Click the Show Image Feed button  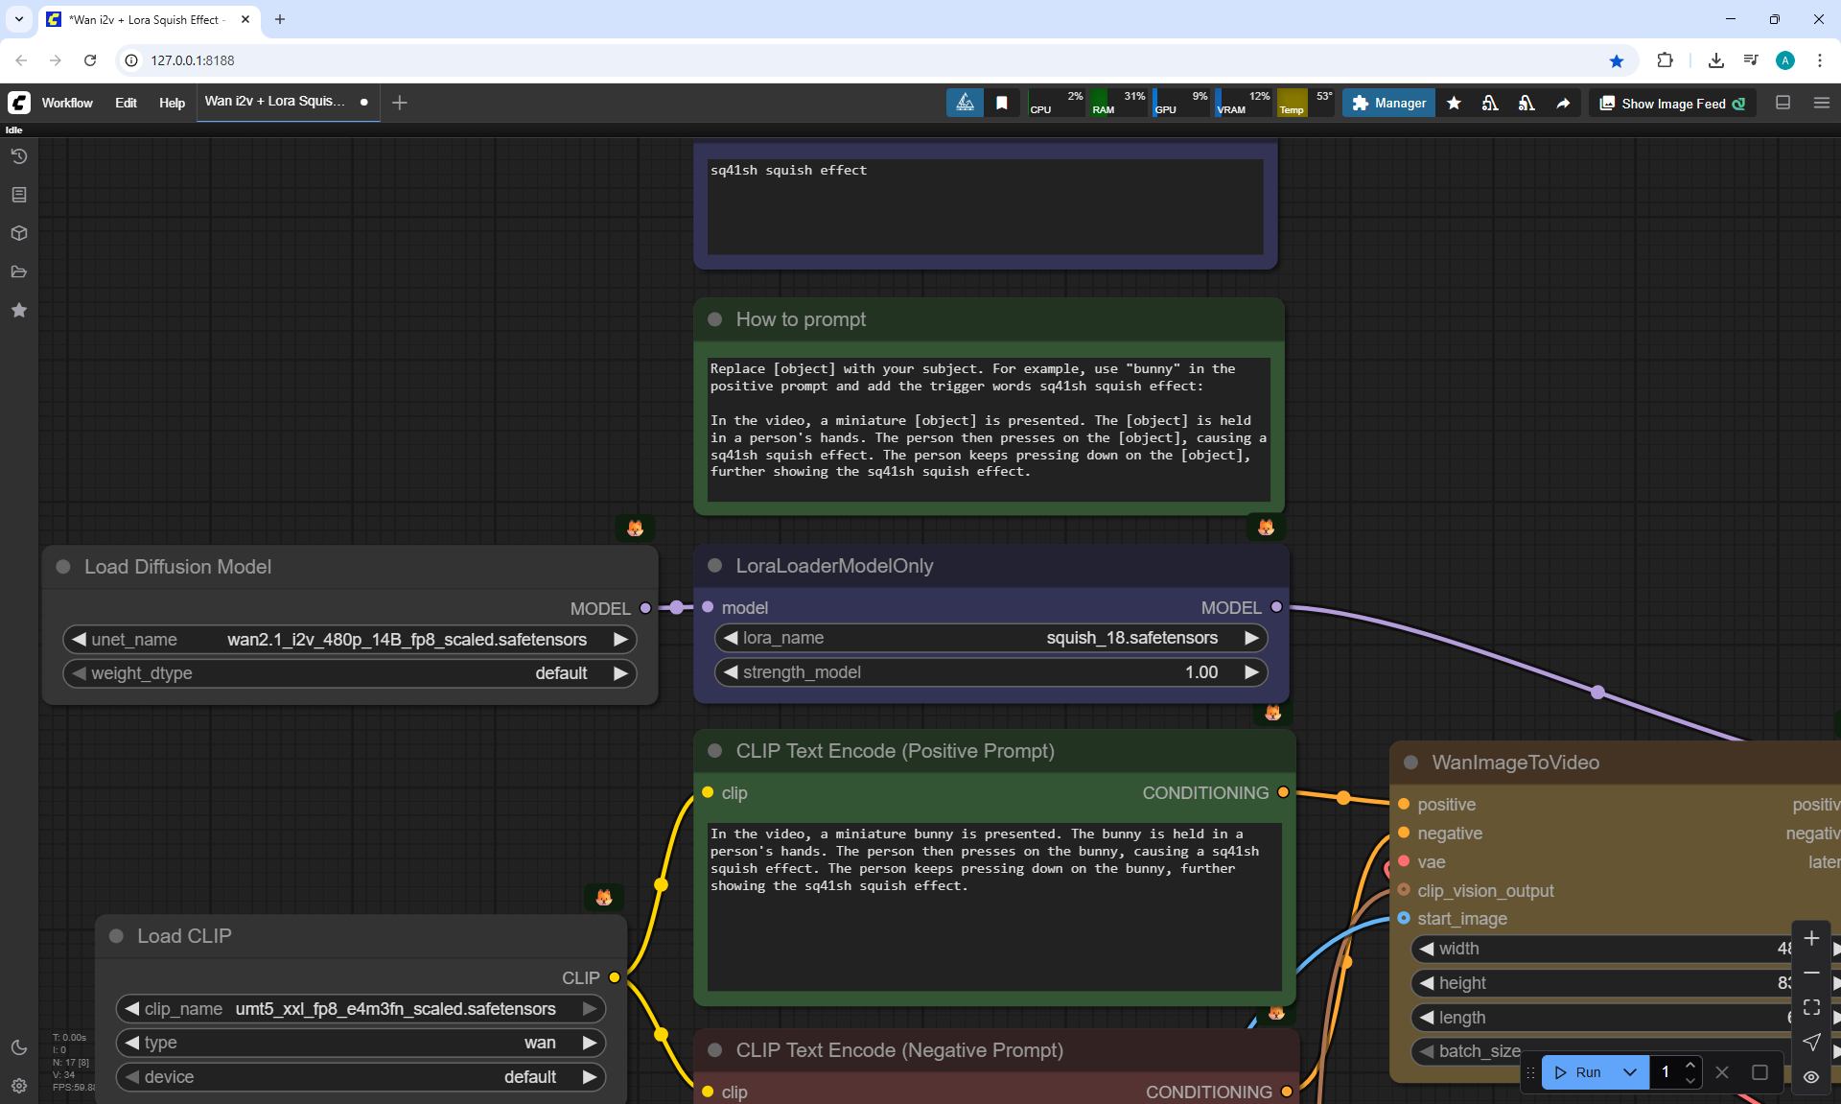pyautogui.click(x=1672, y=103)
